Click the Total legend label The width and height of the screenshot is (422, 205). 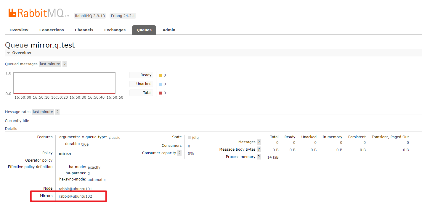[141, 93]
